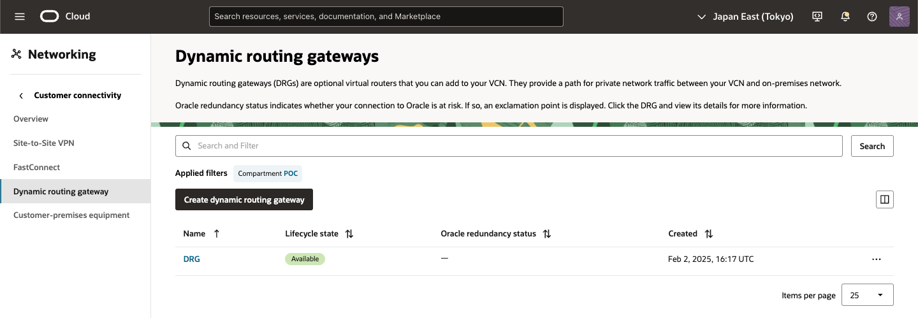918x318 pixels.
Task: Click the Oracle Cloud logo
Action: click(x=50, y=17)
